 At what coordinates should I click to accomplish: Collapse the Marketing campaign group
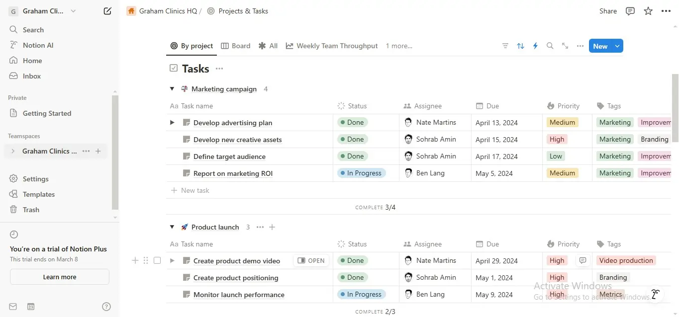tap(172, 89)
